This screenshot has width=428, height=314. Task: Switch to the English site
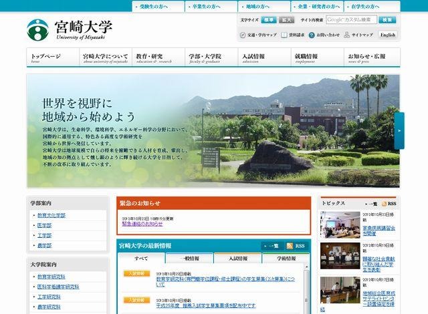pyautogui.click(x=388, y=35)
